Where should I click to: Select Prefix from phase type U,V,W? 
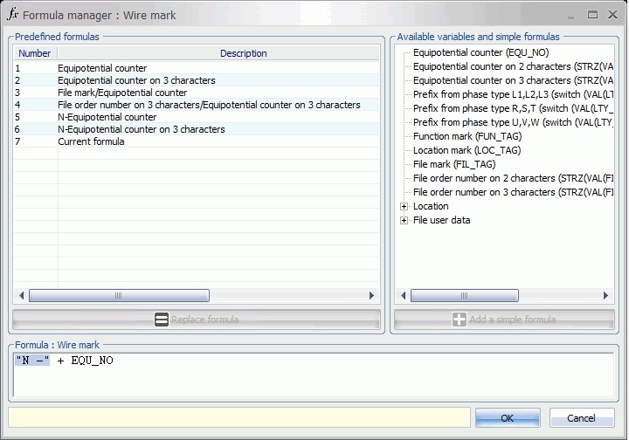[x=513, y=122]
